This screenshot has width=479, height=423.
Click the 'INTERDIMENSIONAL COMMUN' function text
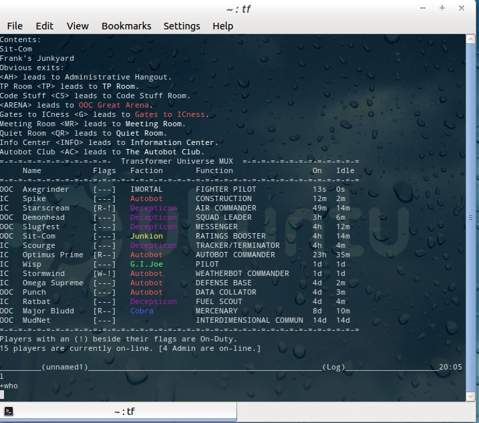[x=249, y=320]
